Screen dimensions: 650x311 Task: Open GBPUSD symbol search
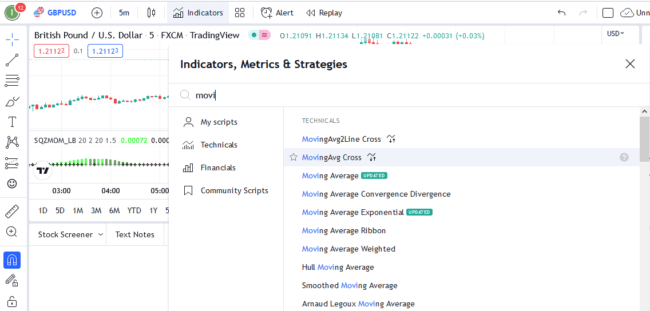tap(55, 13)
